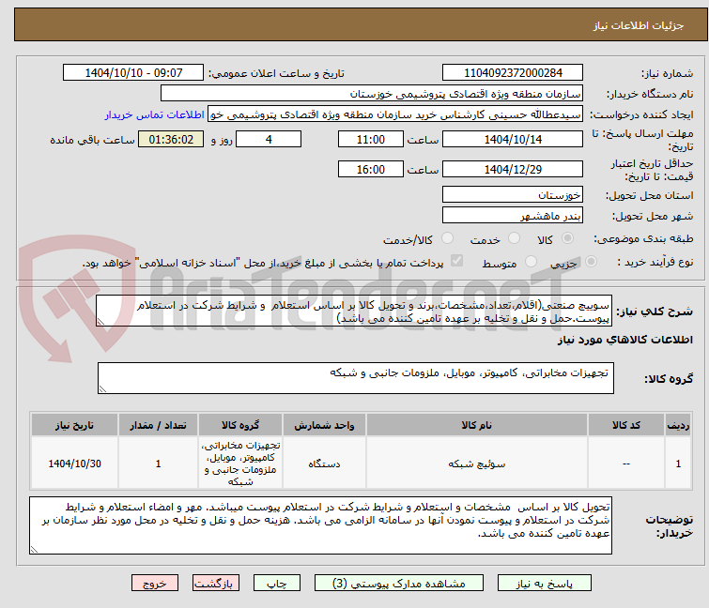Click the اطلاعات کالاهای مورد نیاز heading
This screenshot has width=709, height=608.
point(625,340)
